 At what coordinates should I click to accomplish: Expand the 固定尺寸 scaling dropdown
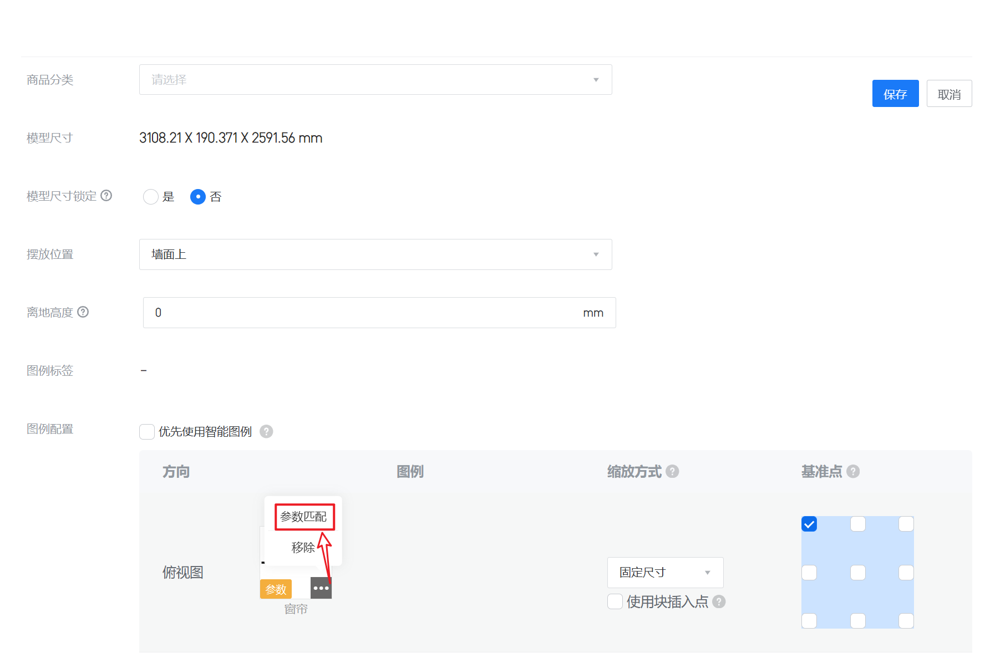pyautogui.click(x=665, y=572)
